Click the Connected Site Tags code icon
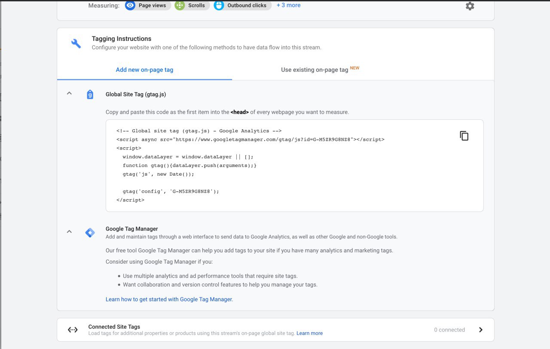The height and width of the screenshot is (349, 550). click(73, 330)
